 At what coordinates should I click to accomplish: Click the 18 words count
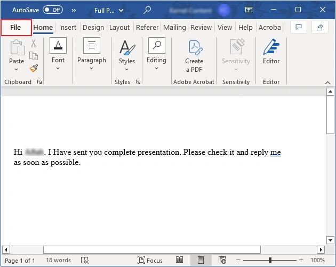click(x=58, y=260)
